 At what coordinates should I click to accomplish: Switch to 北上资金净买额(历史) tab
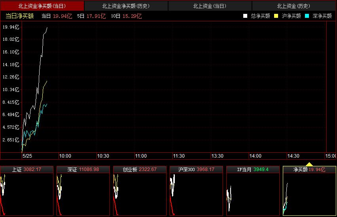coord(126,6)
